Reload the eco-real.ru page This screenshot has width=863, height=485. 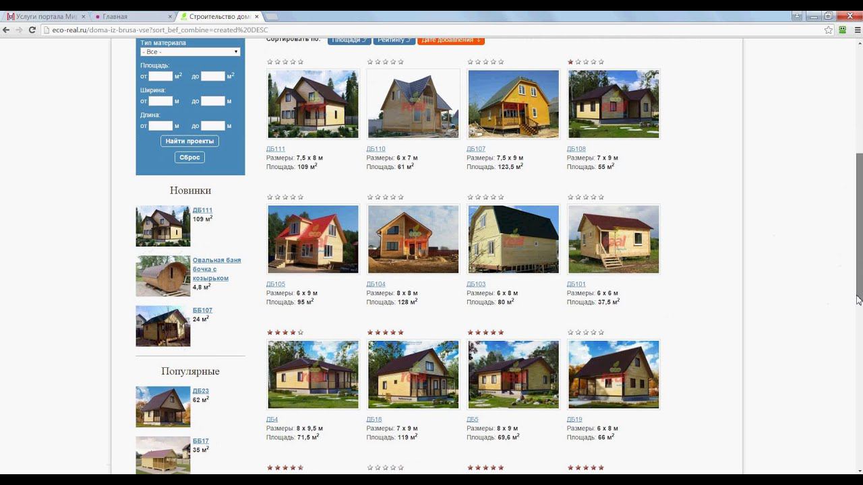tap(32, 30)
